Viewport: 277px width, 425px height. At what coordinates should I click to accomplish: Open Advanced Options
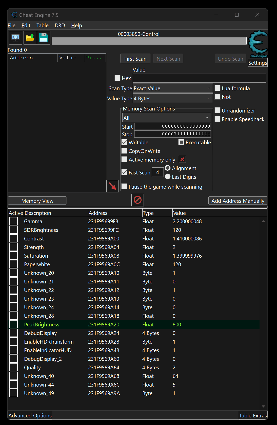(x=30, y=415)
